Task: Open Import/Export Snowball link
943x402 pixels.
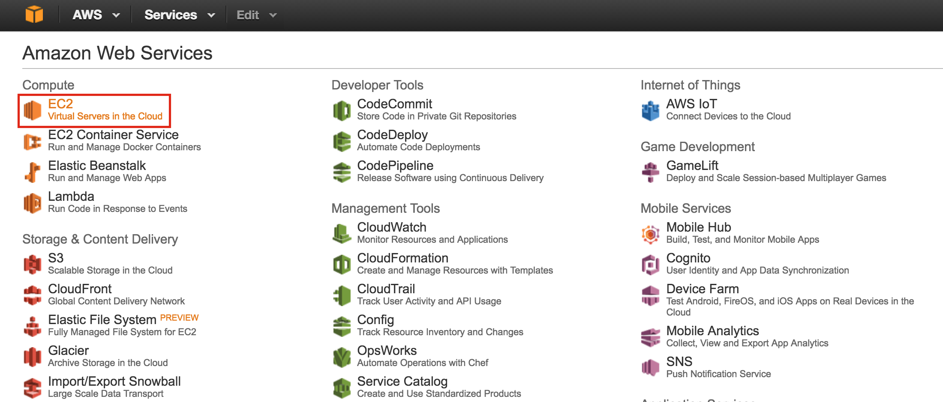Action: [114, 381]
